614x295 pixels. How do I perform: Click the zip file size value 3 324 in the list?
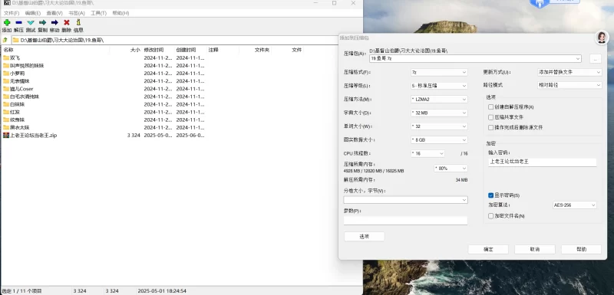click(134, 136)
